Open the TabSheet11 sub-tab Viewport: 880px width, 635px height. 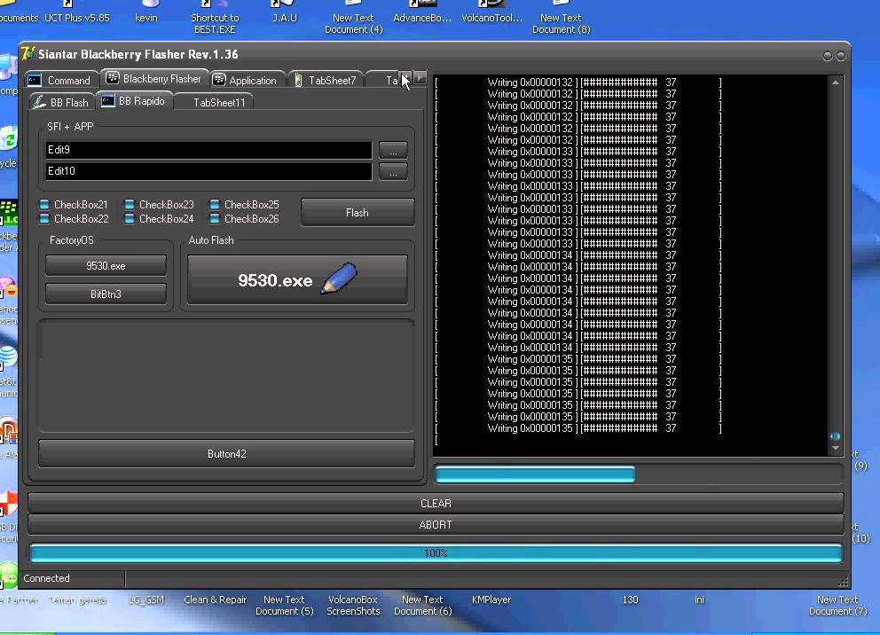click(214, 102)
